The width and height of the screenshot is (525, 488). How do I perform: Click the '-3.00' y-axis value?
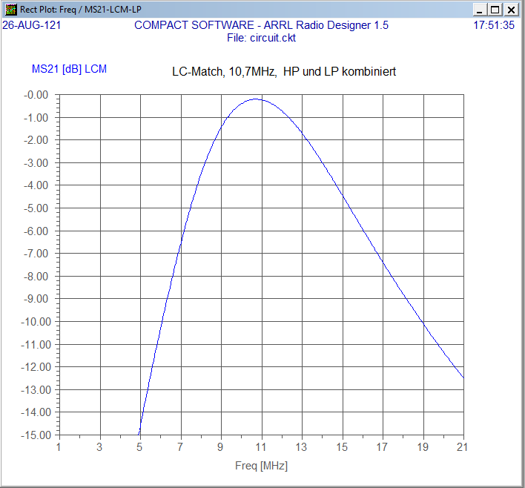pyautogui.click(x=36, y=163)
